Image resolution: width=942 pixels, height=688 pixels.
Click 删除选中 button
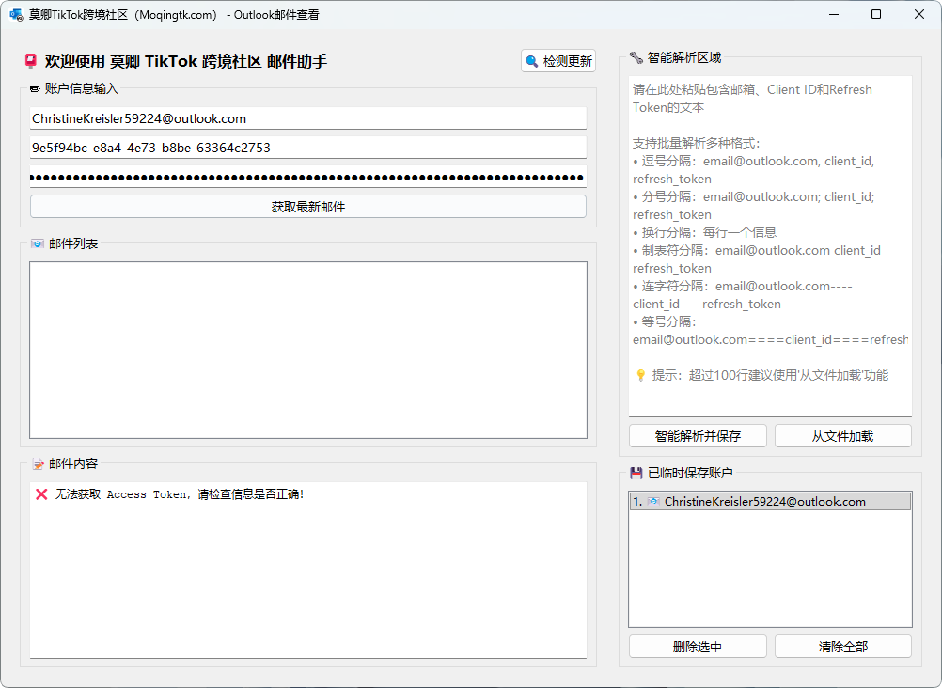click(x=698, y=647)
